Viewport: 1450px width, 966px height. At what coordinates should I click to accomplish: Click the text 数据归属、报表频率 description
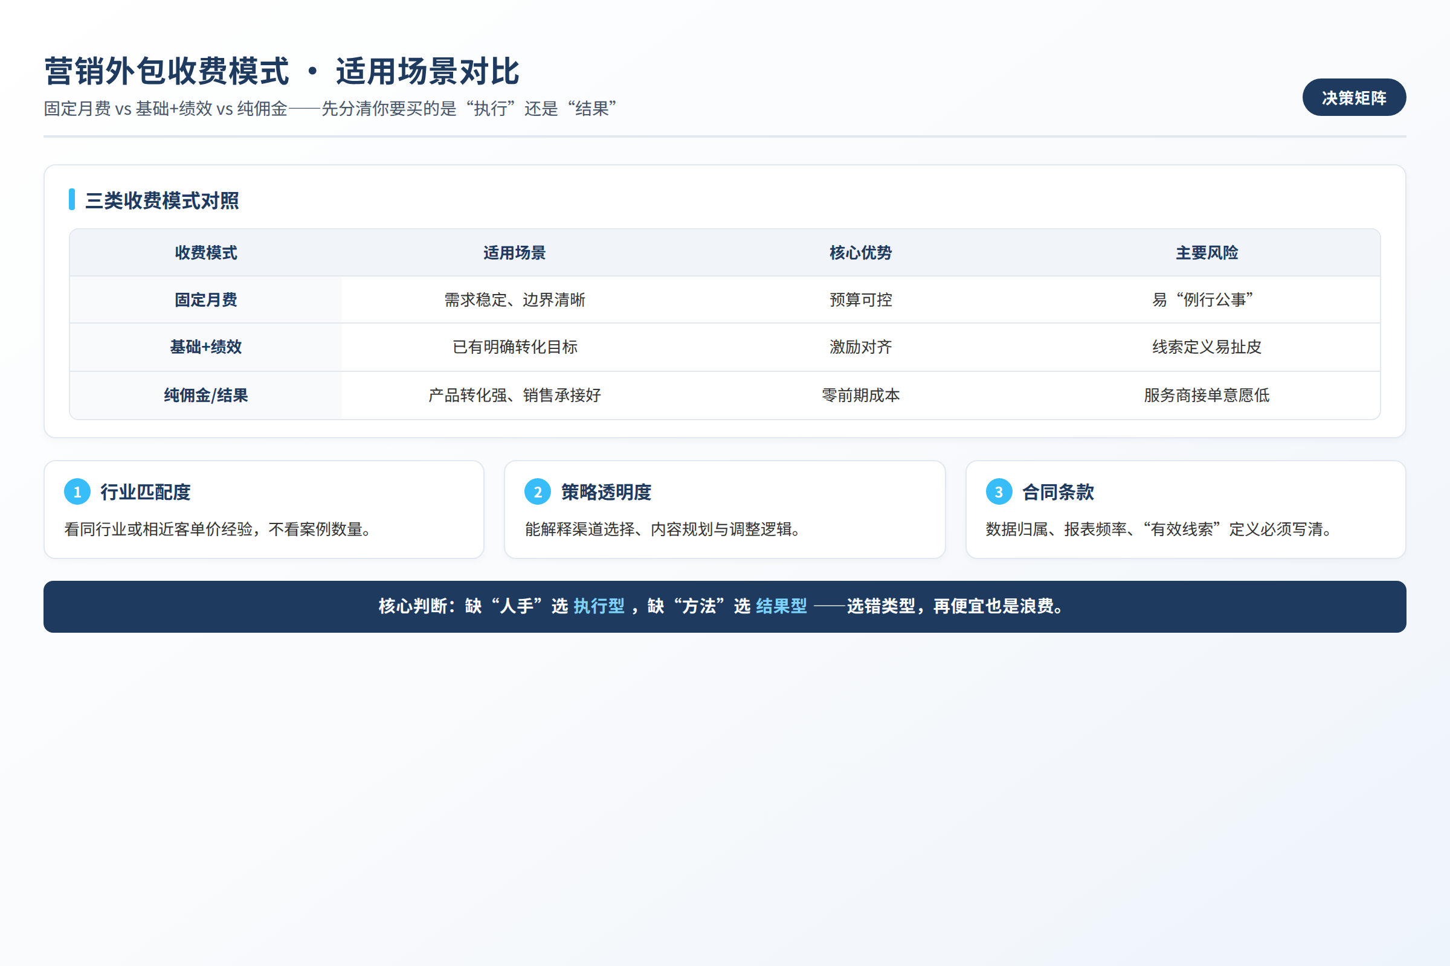(x=1158, y=529)
